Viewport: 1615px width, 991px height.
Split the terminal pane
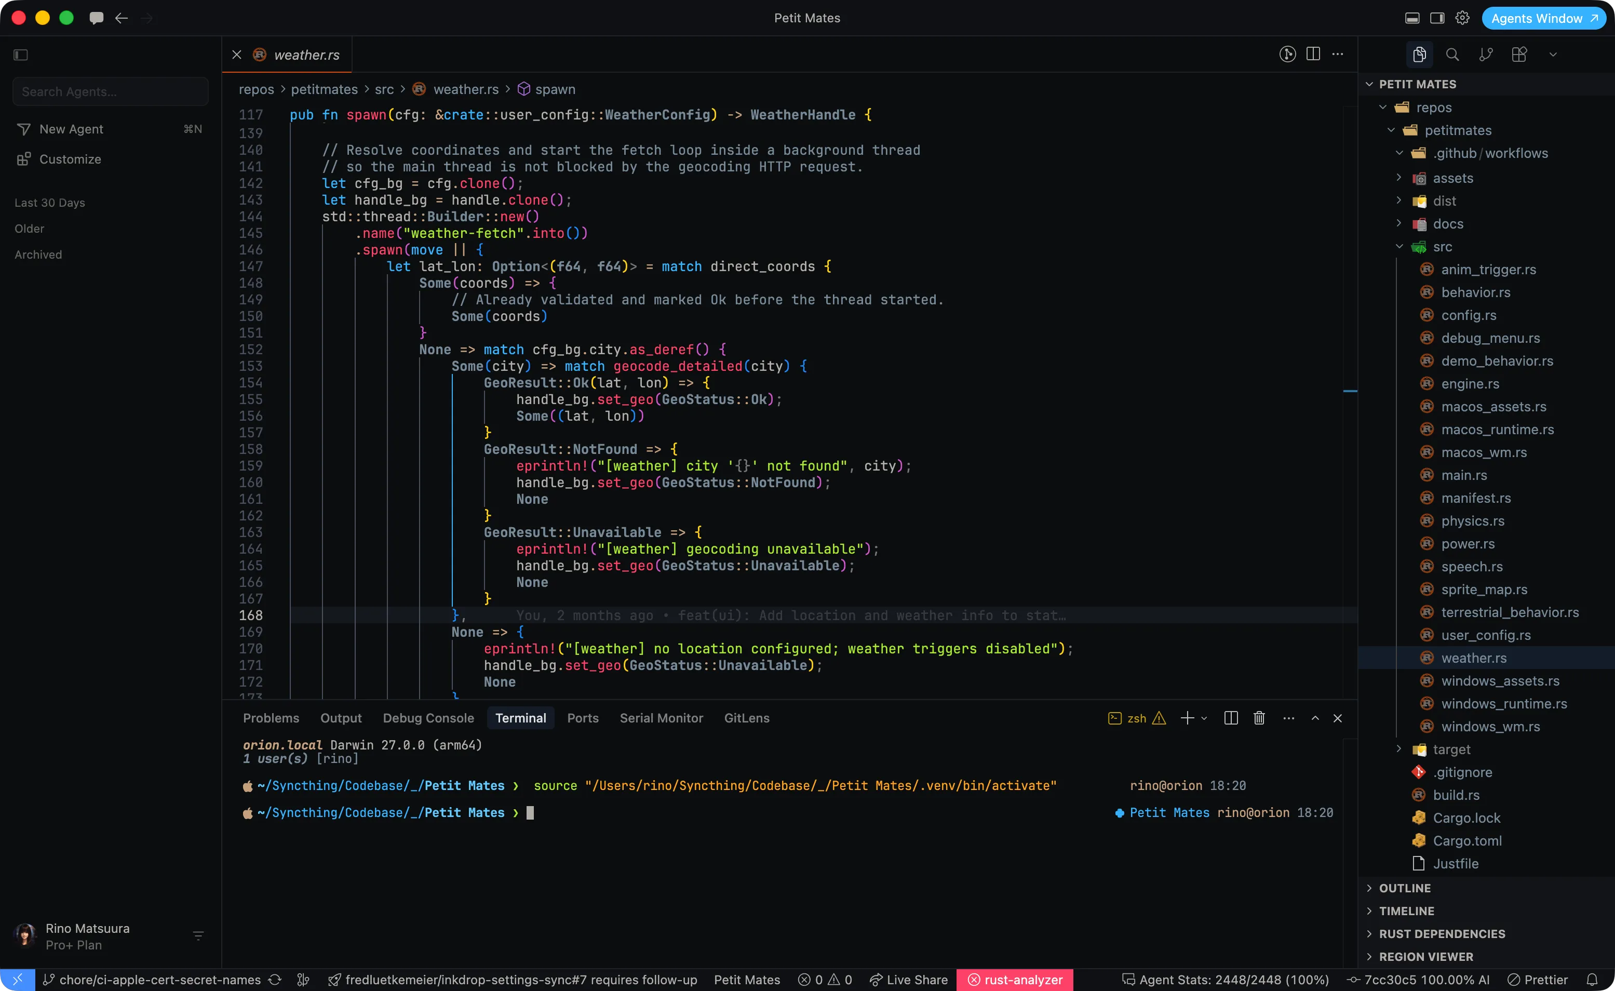[1230, 718]
